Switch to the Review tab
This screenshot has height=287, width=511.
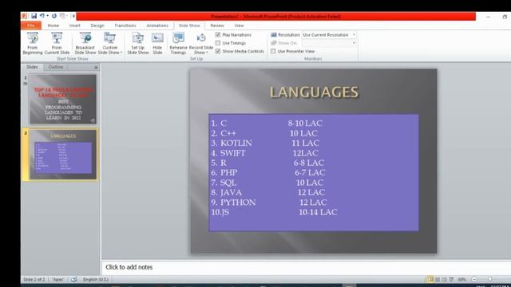coord(217,26)
